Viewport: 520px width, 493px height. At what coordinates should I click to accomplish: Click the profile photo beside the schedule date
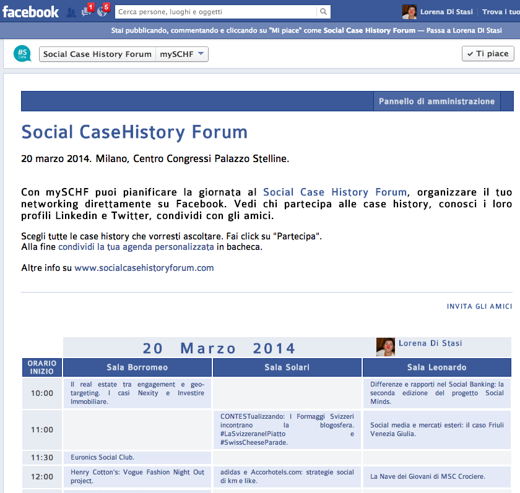[x=386, y=346]
